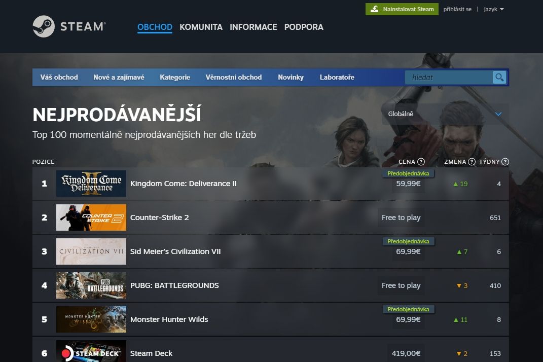Open the Kategorie tab

pos(175,77)
